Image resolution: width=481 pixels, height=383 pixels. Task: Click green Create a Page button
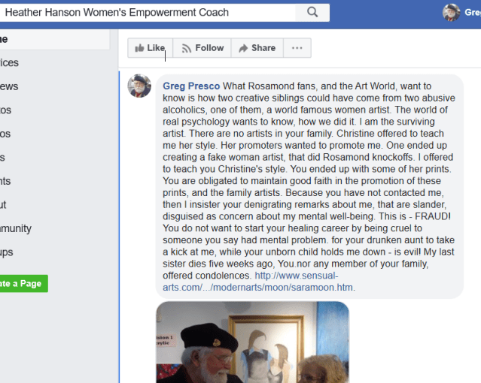click(x=24, y=284)
